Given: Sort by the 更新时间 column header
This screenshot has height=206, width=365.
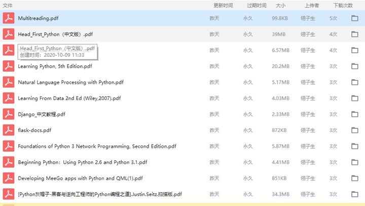Looking at the screenshot, I should (223, 5).
